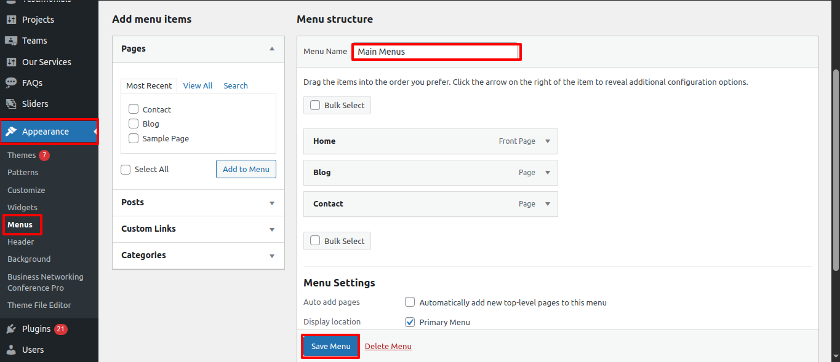The width and height of the screenshot is (840, 362).
Task: Uncheck the Primary Menu display location
Action: click(x=410, y=322)
